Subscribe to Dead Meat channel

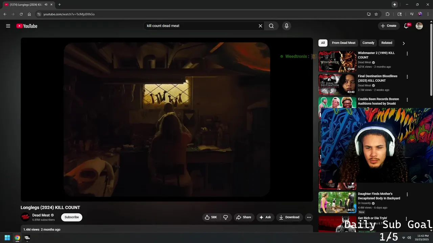point(72,217)
